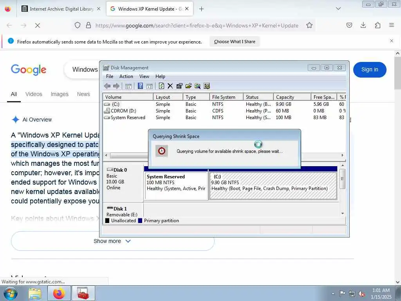Click the Google logo
This screenshot has height=301, width=401.
[x=29, y=70]
